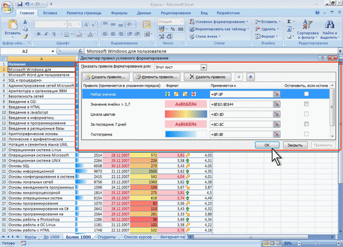Switch to the Разметка страницы tab
343x247 pixels.
pos(84,13)
